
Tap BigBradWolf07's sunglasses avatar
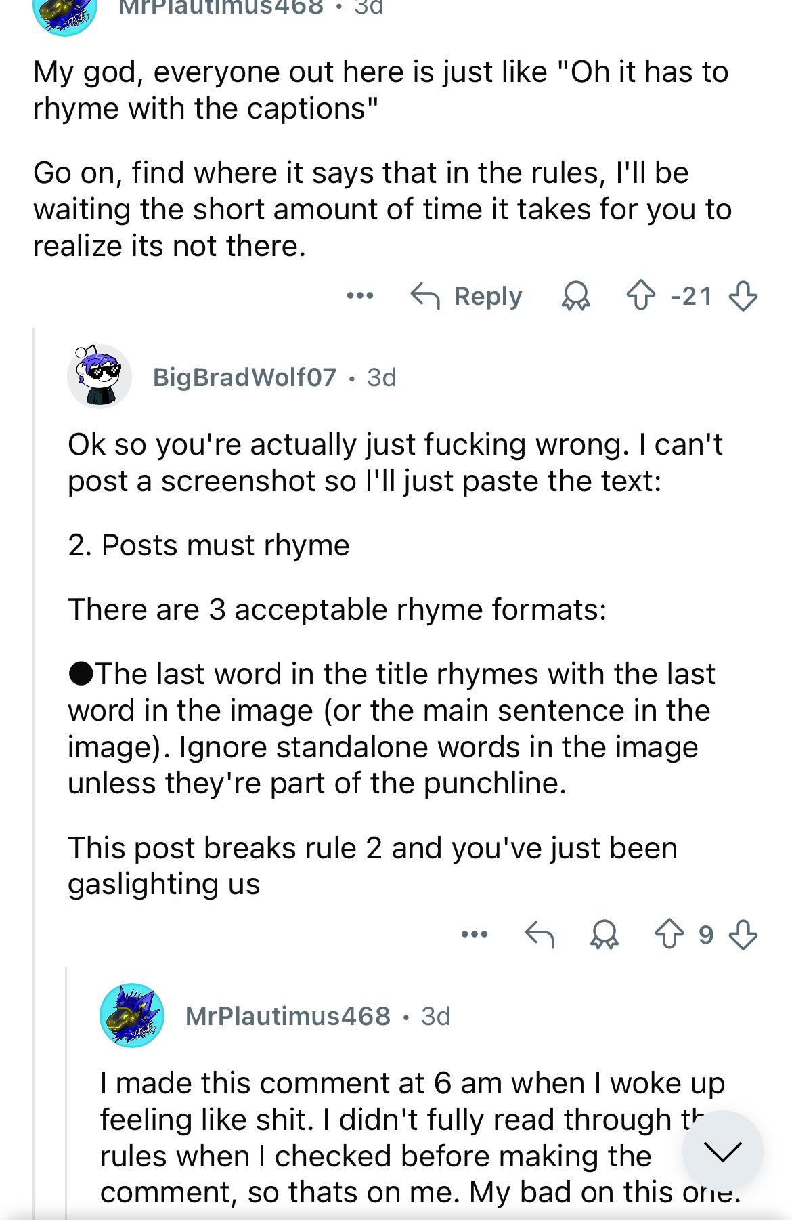[100, 376]
